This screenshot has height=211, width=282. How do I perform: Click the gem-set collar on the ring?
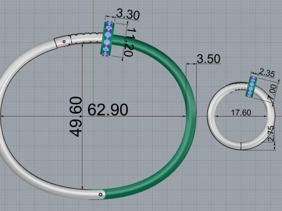tap(251, 87)
